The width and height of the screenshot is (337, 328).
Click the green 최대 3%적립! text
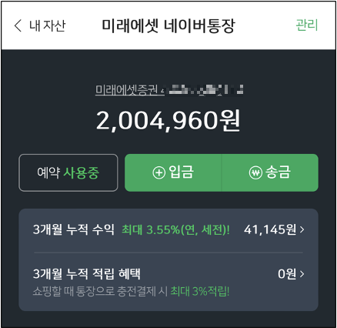[200, 291]
